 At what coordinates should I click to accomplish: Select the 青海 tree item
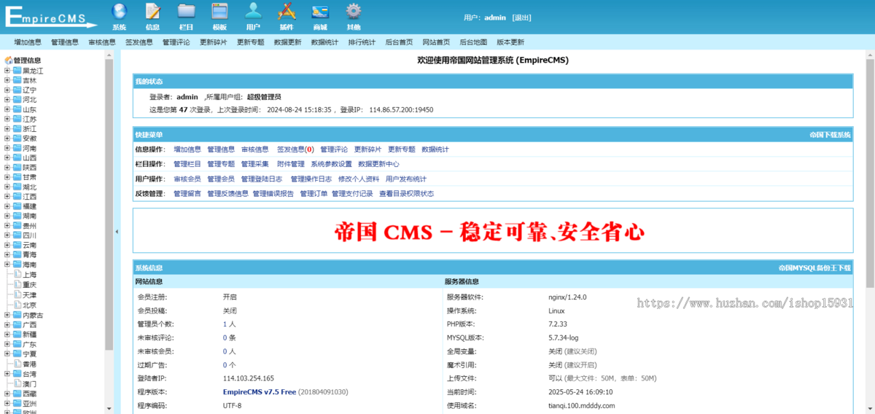click(30, 256)
